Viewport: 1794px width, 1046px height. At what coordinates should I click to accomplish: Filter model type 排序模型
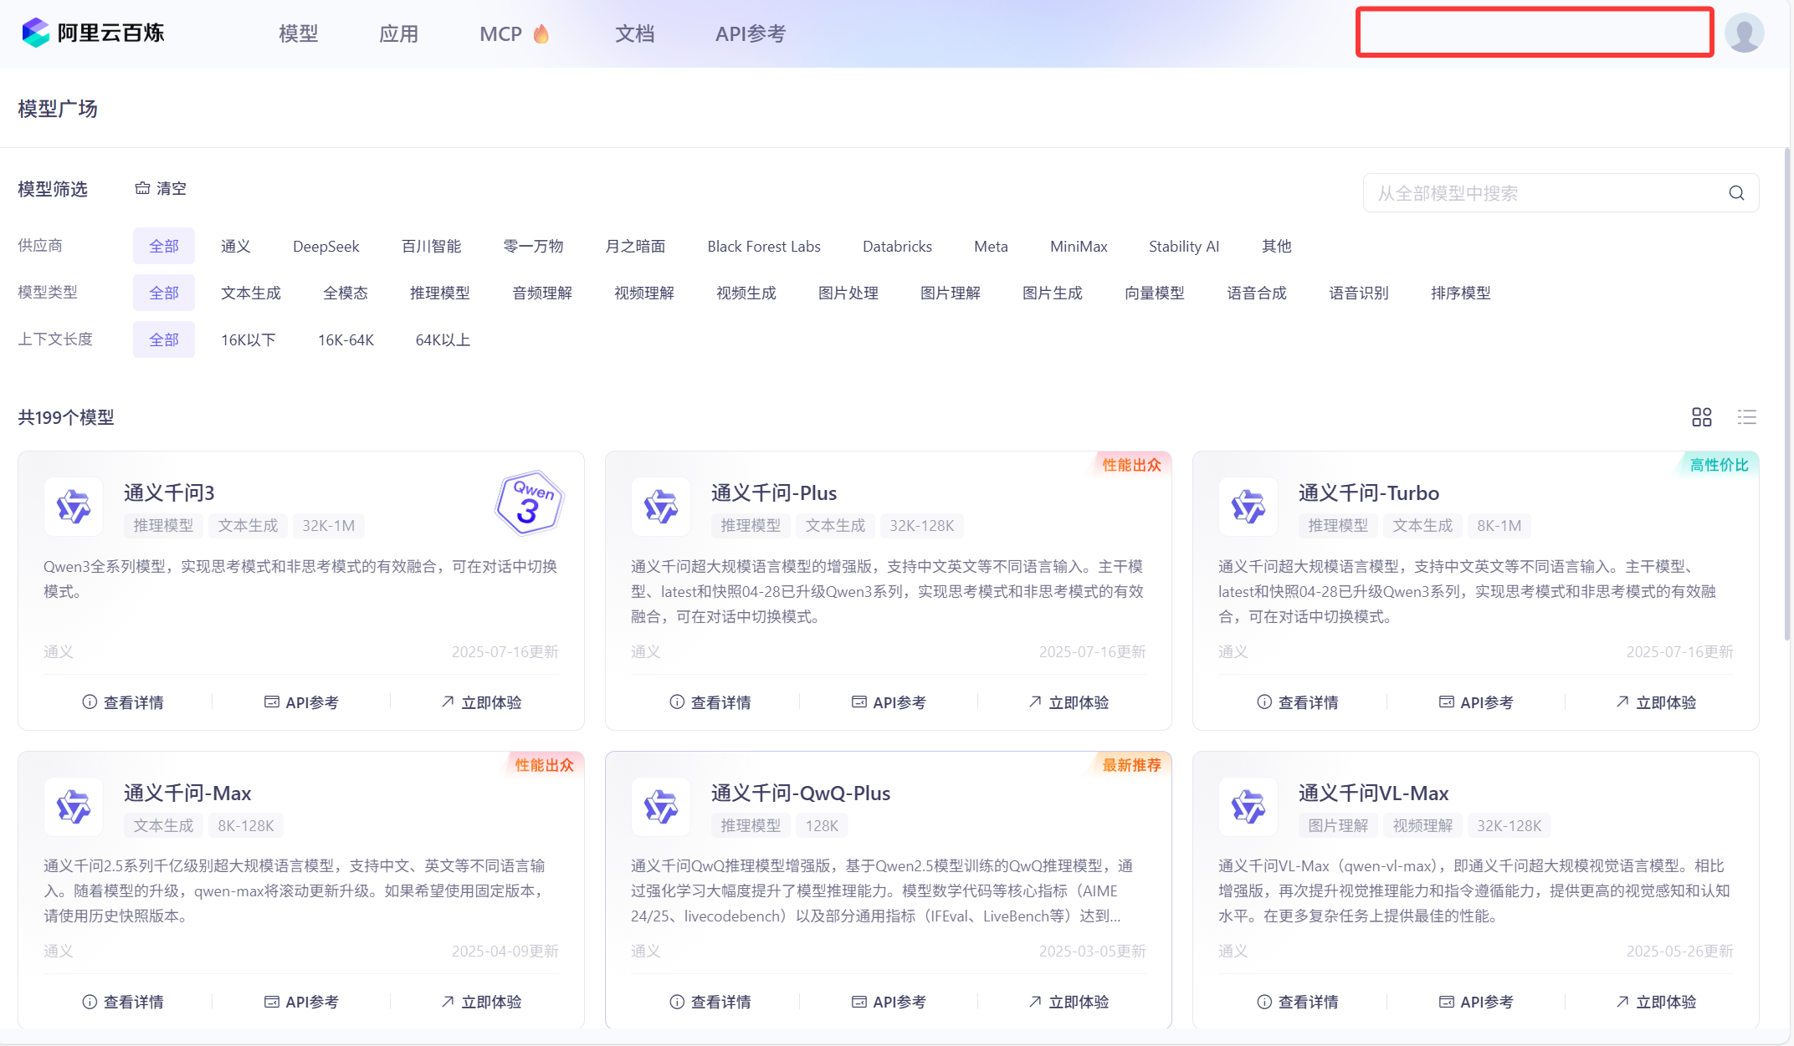pos(1461,293)
